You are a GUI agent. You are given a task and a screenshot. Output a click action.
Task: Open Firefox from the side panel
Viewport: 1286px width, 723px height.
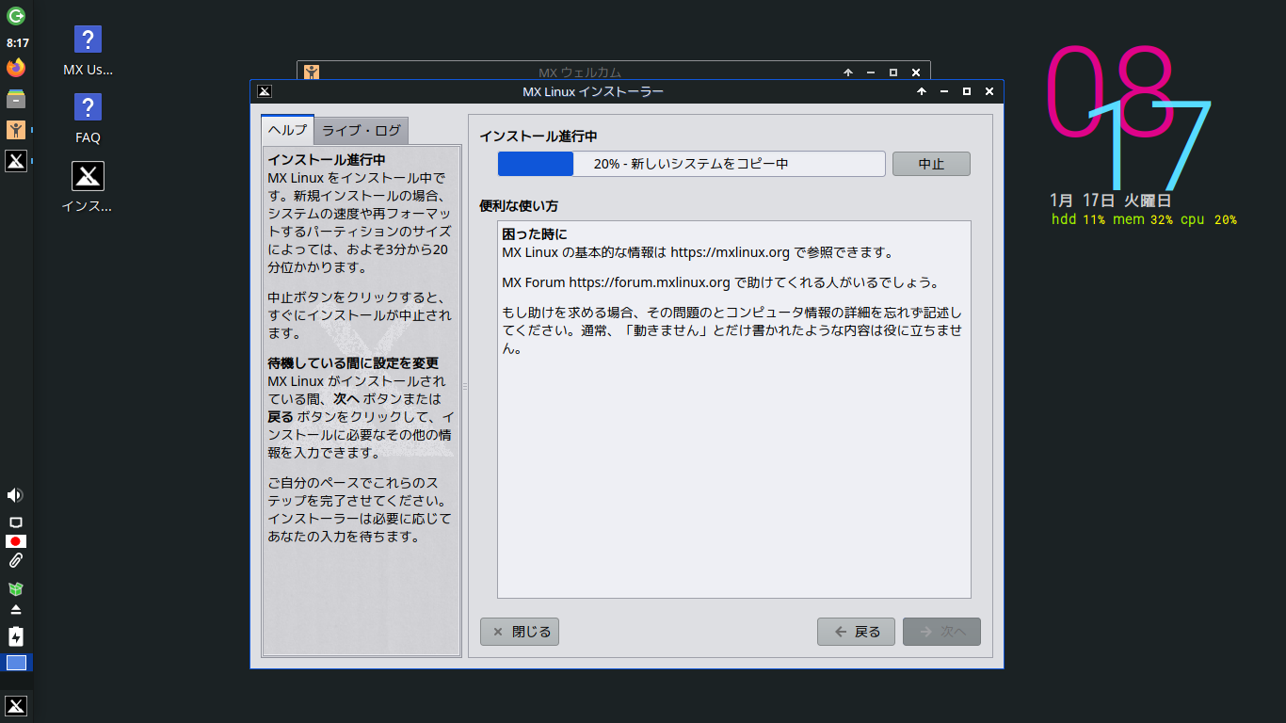tap(16, 68)
